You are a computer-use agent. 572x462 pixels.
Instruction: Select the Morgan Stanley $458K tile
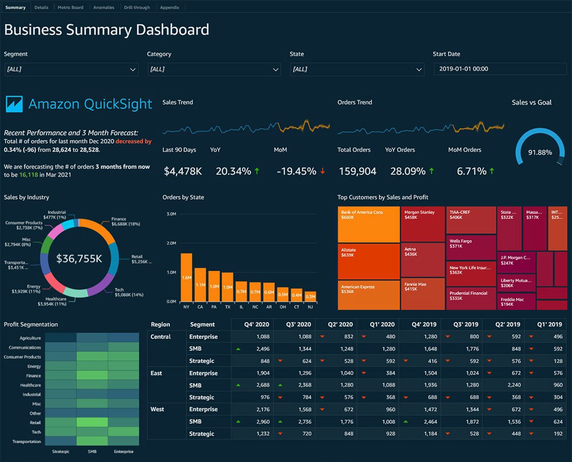[423, 224]
